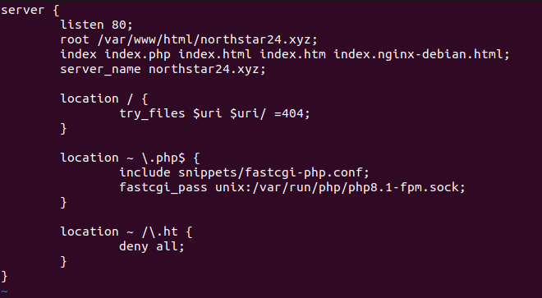This screenshot has width=542, height=298.
Task: Click 'try_files' directive
Action: (152, 114)
